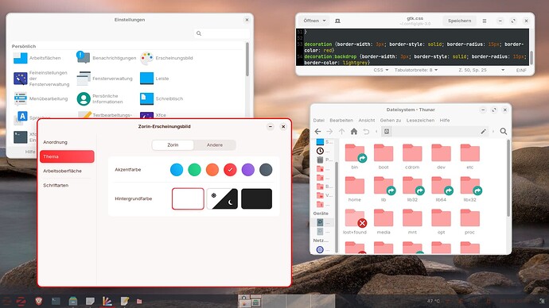Open the Öffnen dropdown arrow
This screenshot has height=308, width=549.
point(324,21)
